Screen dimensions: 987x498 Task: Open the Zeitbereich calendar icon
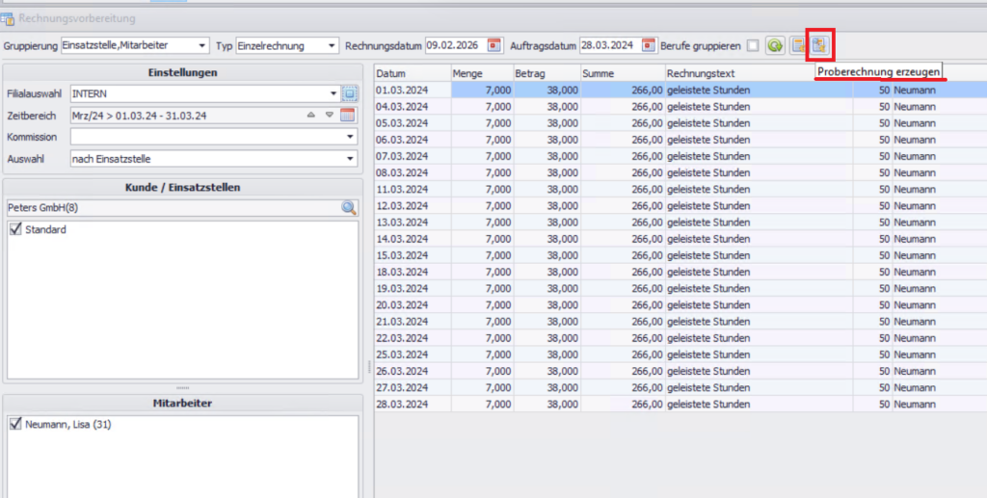pyautogui.click(x=348, y=116)
